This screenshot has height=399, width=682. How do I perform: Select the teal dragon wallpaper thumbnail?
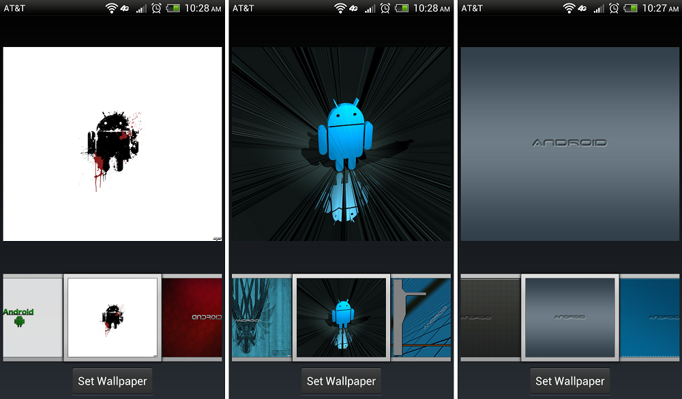261,317
